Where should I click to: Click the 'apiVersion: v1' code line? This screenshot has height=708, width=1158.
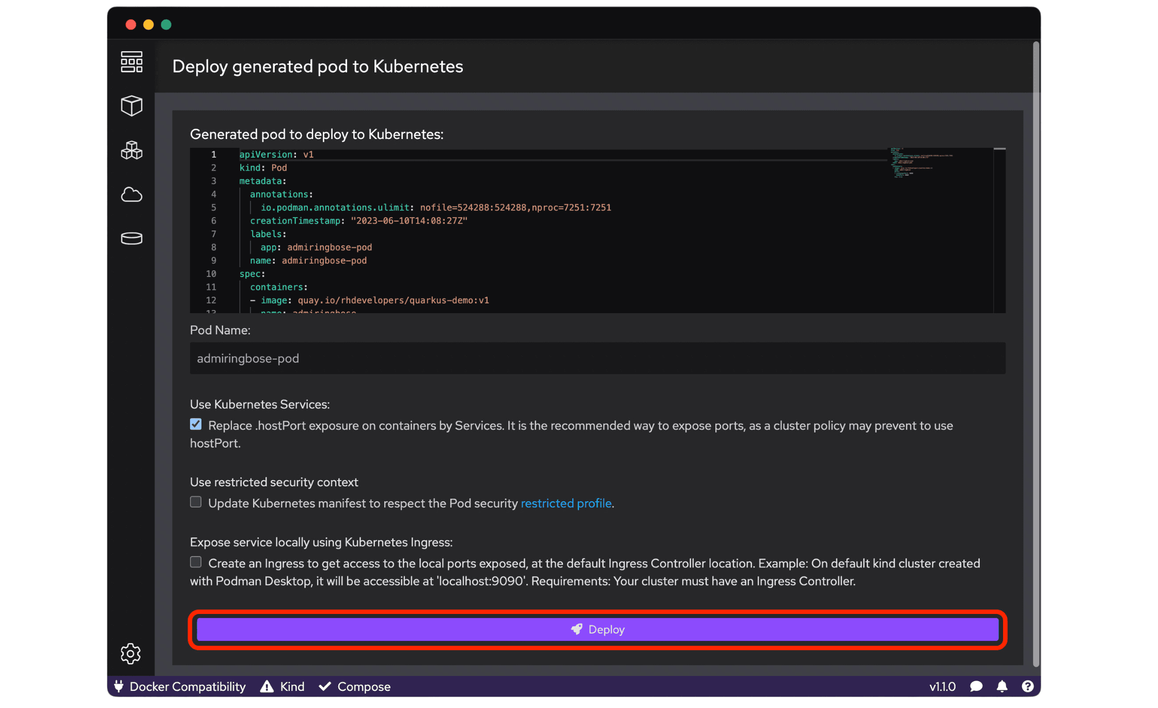tap(276, 155)
